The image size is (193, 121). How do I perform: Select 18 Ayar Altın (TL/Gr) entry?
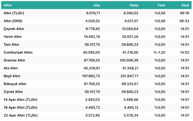click(x=21, y=108)
